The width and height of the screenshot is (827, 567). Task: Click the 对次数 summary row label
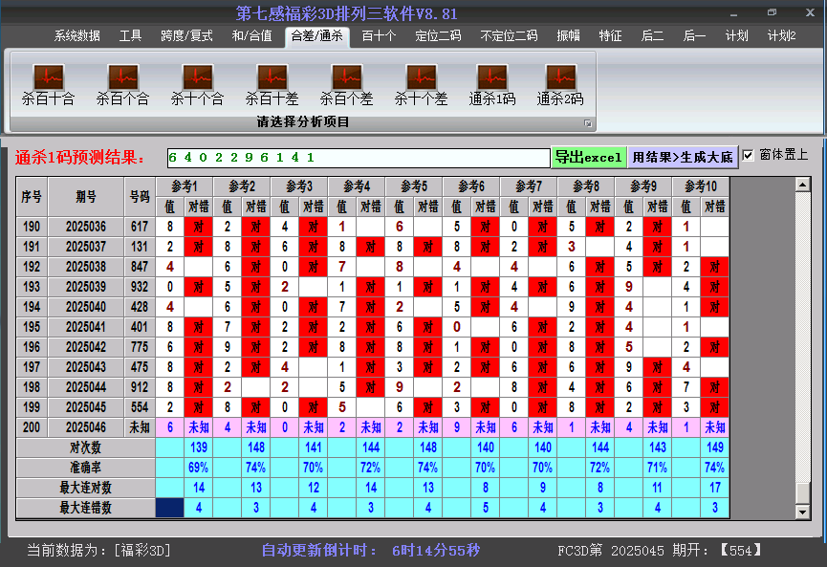point(85,447)
